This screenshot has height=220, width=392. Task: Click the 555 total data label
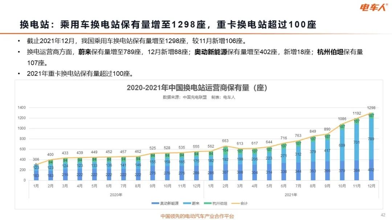pyautogui.click(x=196, y=147)
